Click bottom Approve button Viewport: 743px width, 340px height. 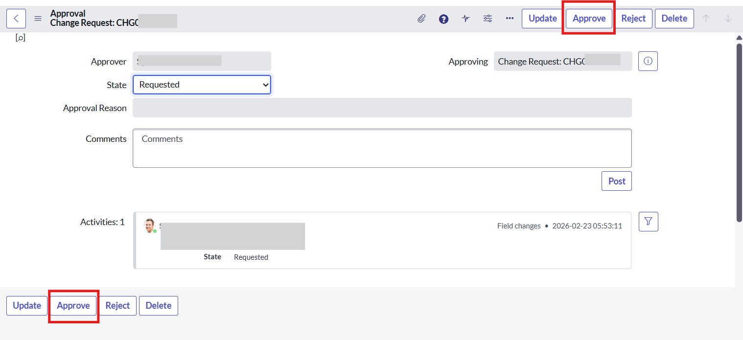click(73, 306)
